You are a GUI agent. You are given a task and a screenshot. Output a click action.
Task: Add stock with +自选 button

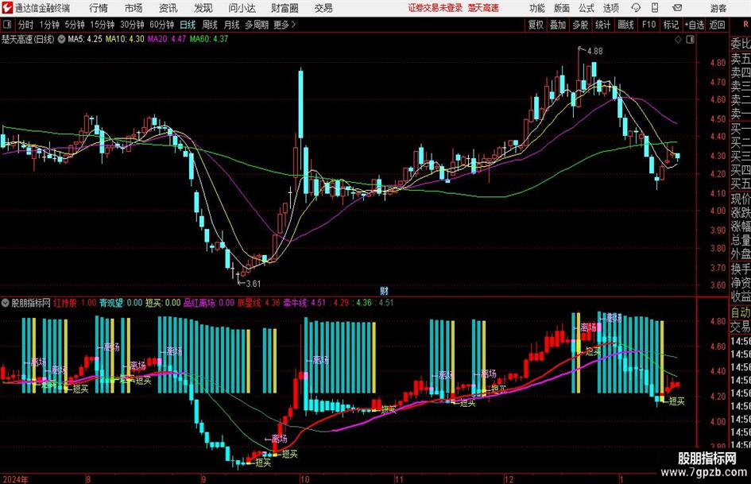694,25
